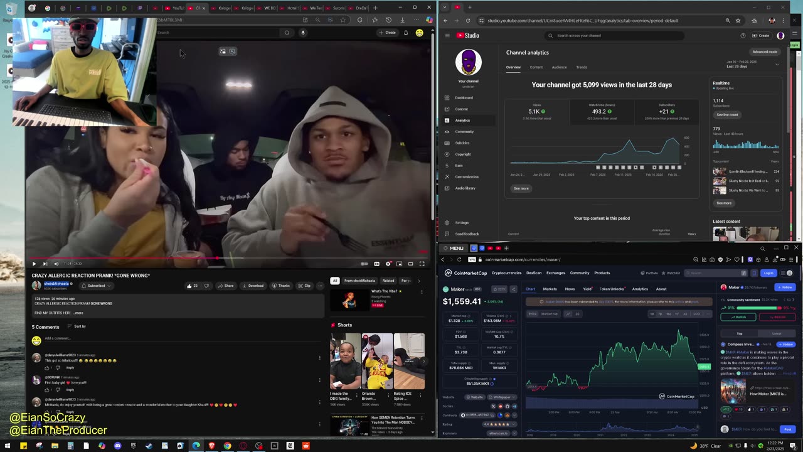Seek on the red video progress bar
This screenshot has width=803, height=452.
(x=229, y=257)
